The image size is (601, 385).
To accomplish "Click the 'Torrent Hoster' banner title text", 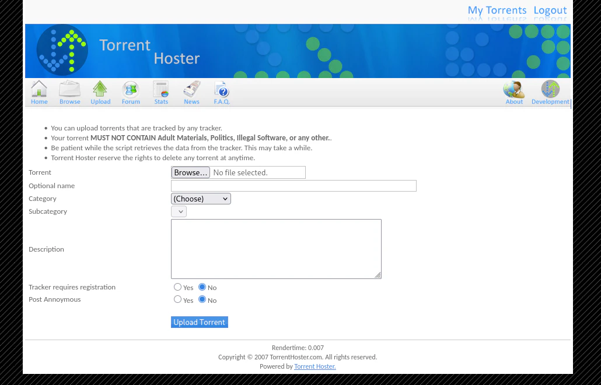I will pyautogui.click(x=149, y=52).
